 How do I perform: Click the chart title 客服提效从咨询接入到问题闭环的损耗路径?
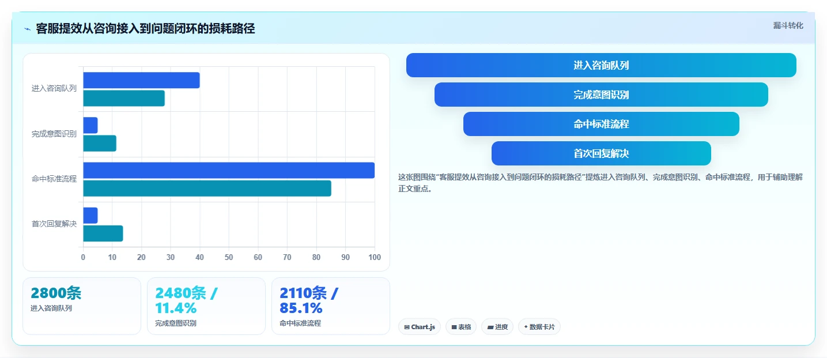click(x=145, y=29)
